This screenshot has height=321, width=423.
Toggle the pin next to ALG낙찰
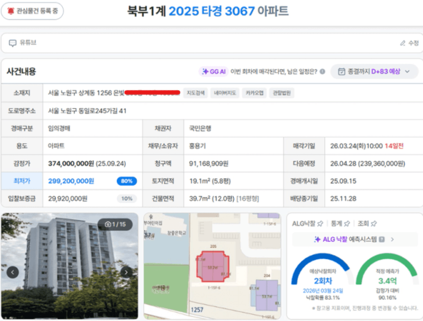(320, 223)
